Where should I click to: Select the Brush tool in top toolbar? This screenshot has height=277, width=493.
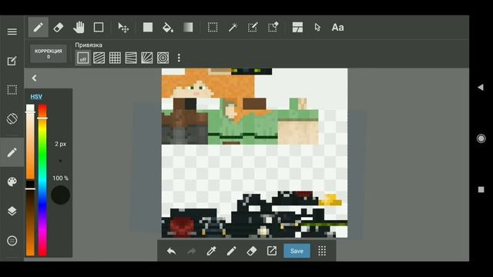[x=38, y=28]
